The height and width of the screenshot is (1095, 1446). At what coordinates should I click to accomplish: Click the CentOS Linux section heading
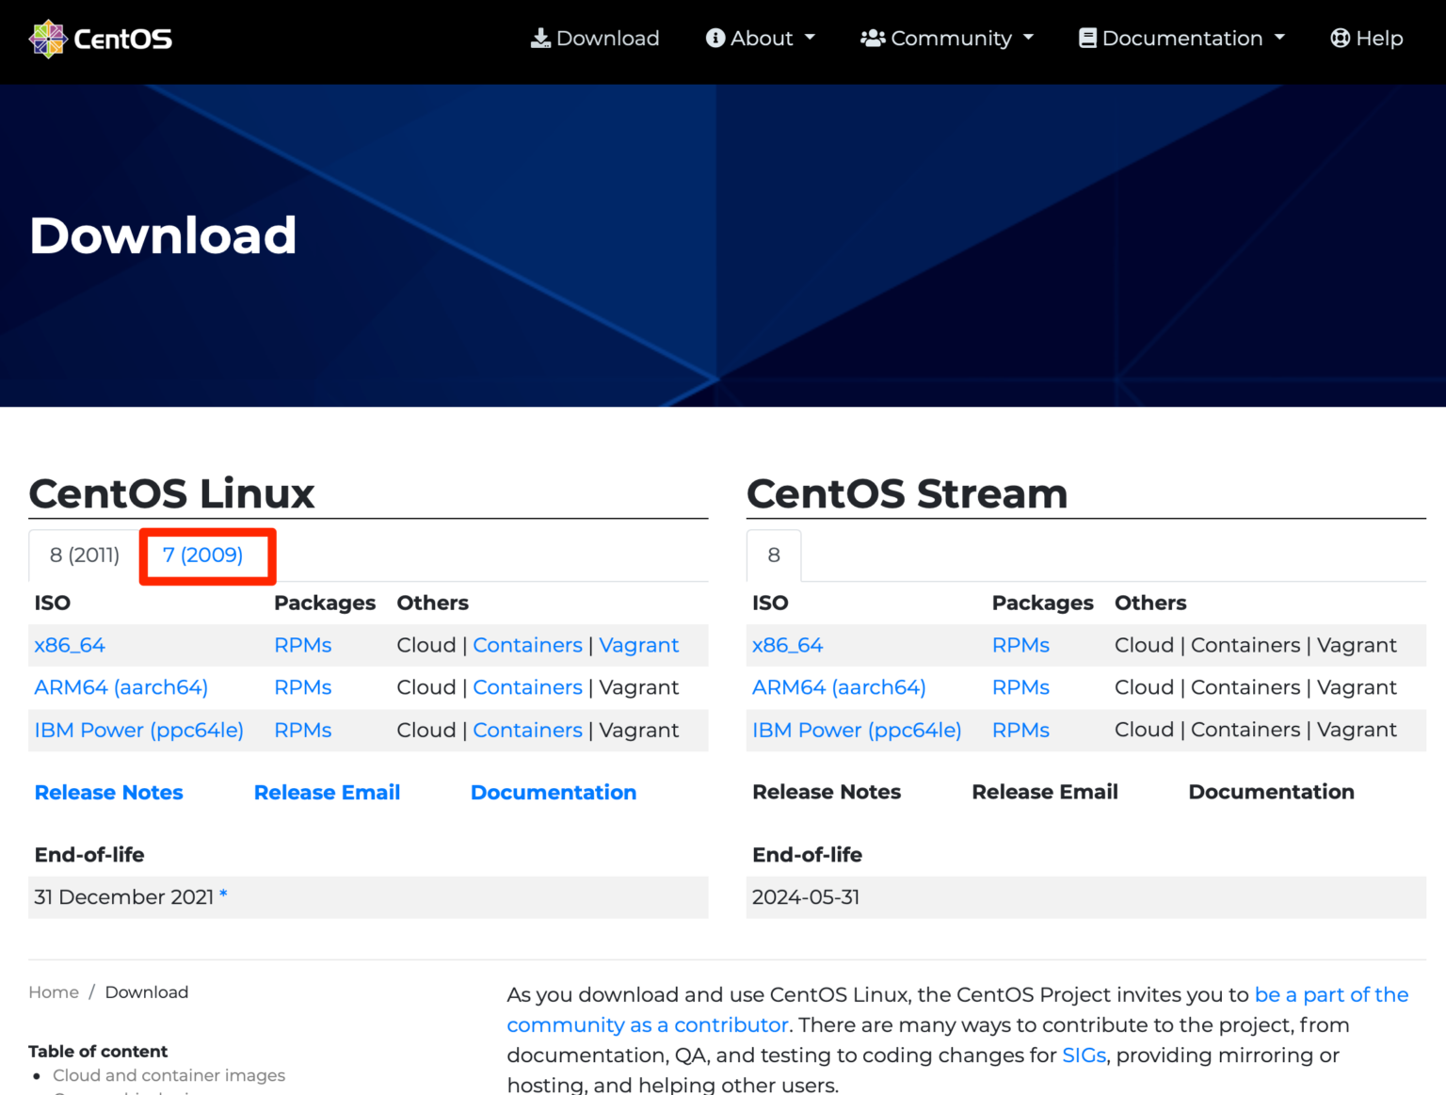point(172,493)
